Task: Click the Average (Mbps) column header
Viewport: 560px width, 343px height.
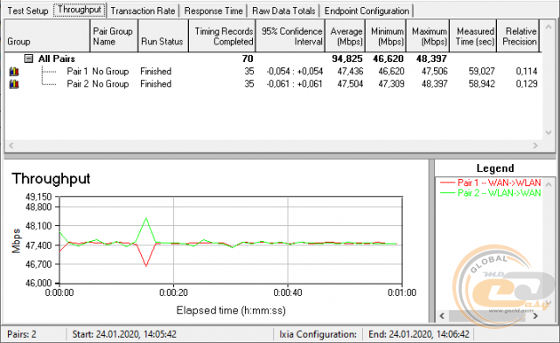Action: 345,36
